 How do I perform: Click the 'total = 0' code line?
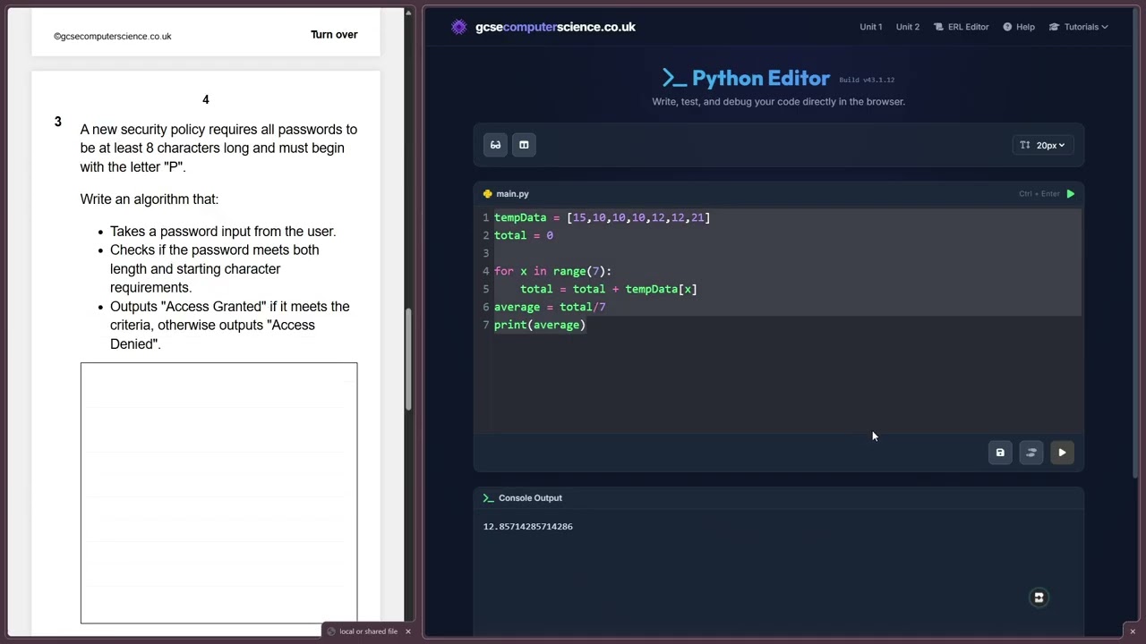click(524, 235)
